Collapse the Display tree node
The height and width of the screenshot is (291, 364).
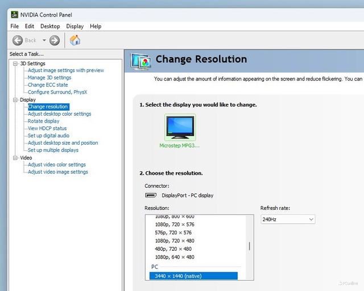click(16, 100)
